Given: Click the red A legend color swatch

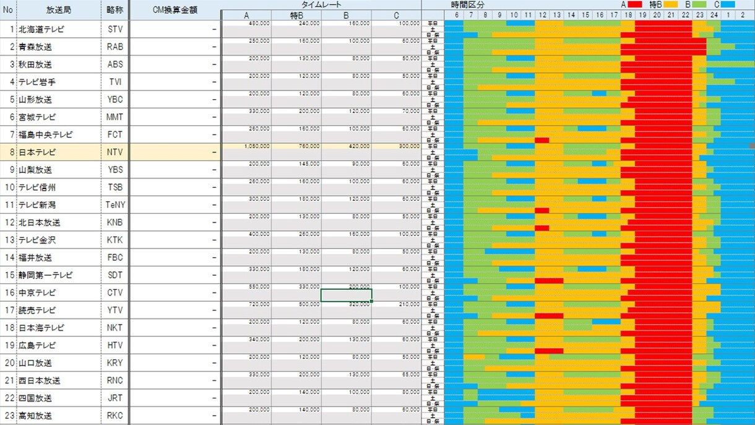Looking at the screenshot, I should coord(636,4).
